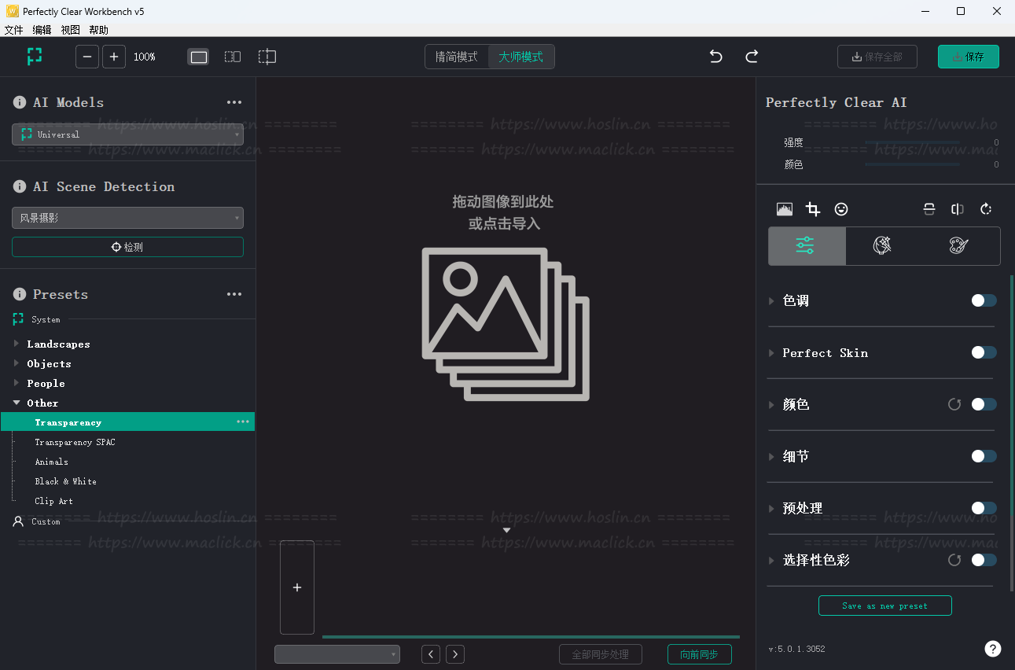The image size is (1015, 670).
Task: Open options for the Transparency preset
Action: point(243,422)
